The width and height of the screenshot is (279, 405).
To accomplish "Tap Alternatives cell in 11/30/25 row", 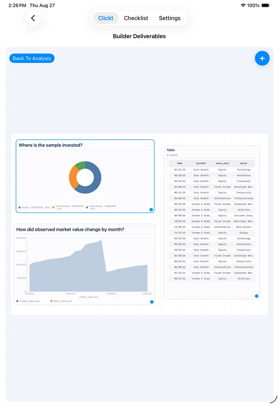I will click(x=222, y=227).
